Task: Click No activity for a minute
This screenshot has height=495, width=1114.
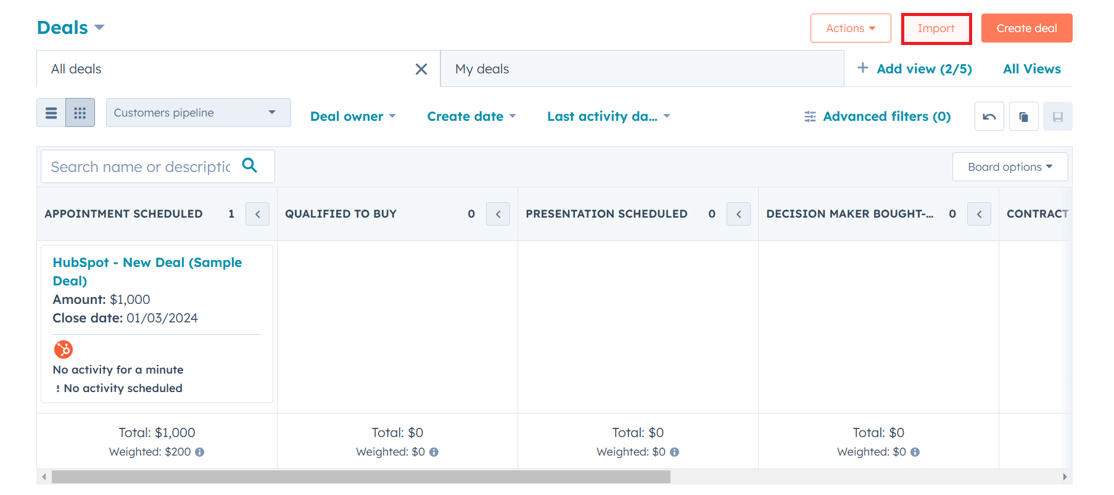Action: pyautogui.click(x=118, y=370)
